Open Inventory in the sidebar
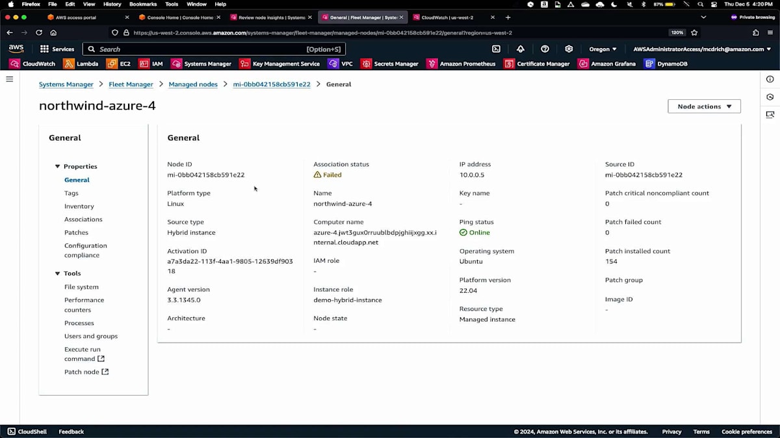 click(x=79, y=206)
